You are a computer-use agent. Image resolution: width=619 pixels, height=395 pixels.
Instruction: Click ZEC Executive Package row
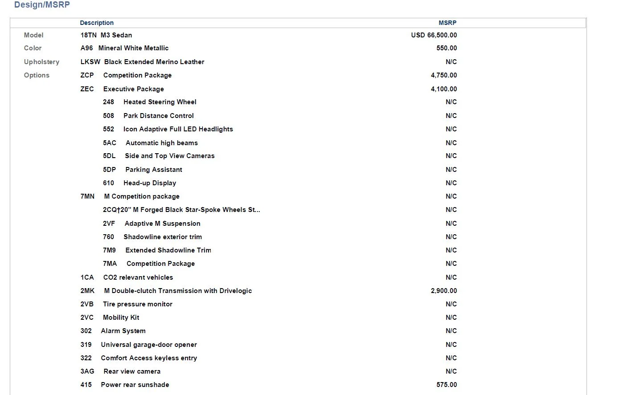122,89
